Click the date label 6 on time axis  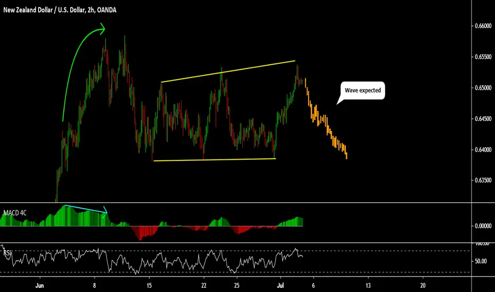coord(313,286)
